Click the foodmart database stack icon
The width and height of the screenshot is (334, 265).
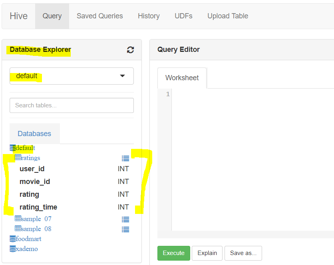(13, 239)
